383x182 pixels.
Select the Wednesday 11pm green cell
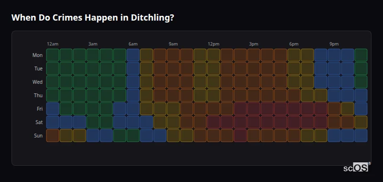pos(361,82)
